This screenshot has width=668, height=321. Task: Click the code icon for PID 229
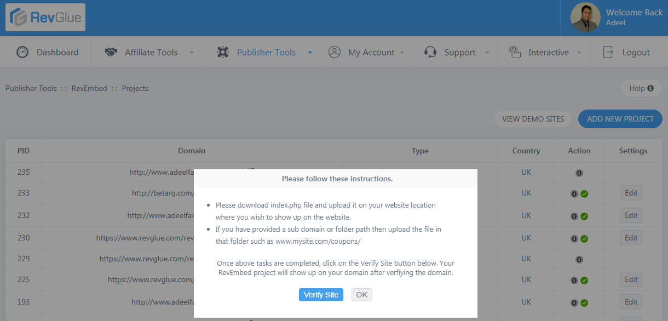pyautogui.click(x=579, y=259)
